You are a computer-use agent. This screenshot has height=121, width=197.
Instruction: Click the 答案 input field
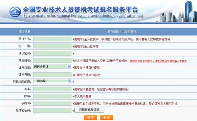pos(52,89)
